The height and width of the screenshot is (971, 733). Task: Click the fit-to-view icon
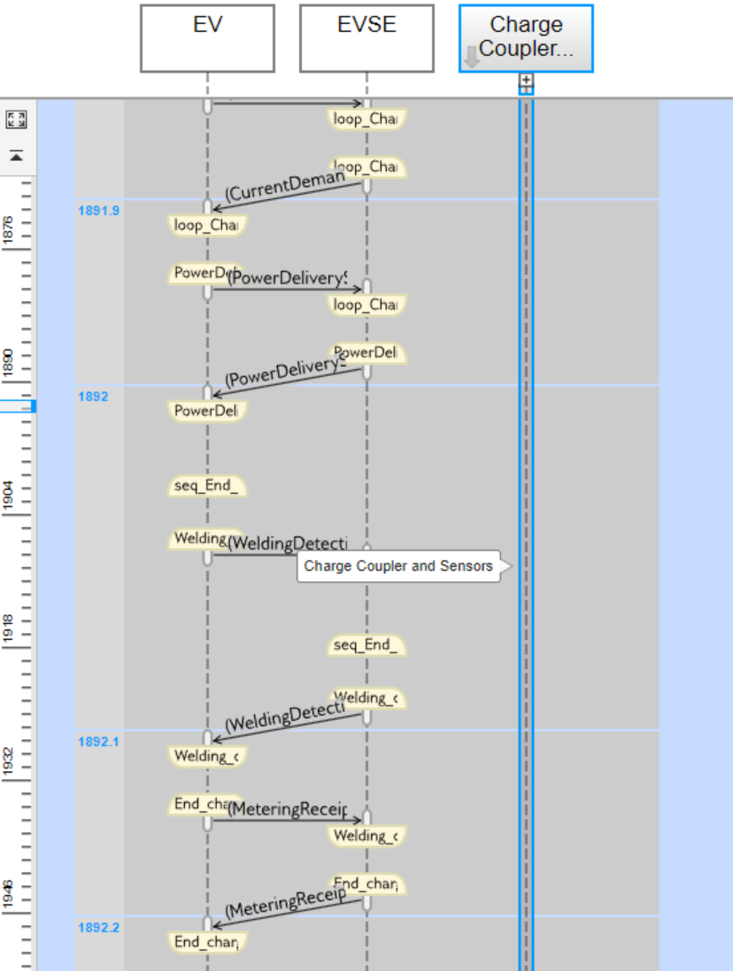[x=15, y=119]
